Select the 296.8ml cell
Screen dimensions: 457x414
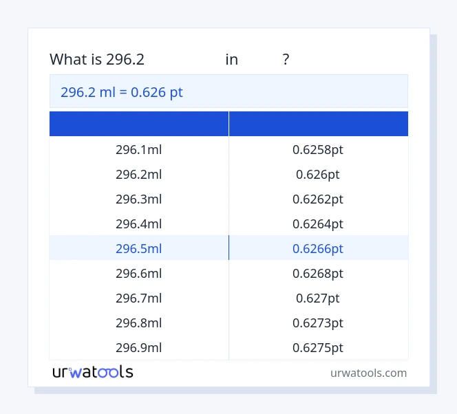coord(139,323)
